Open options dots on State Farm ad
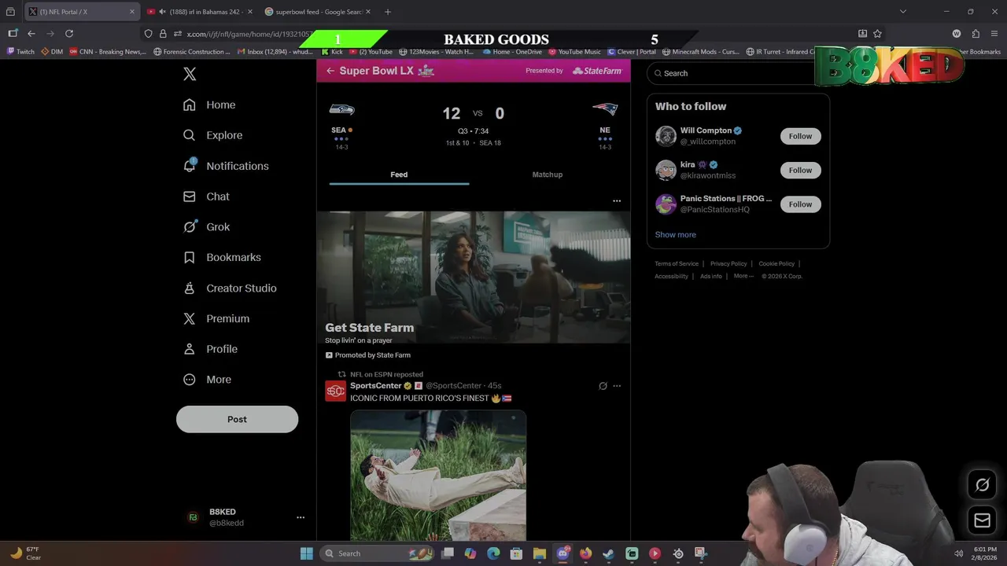The height and width of the screenshot is (566, 1007). [x=617, y=200]
